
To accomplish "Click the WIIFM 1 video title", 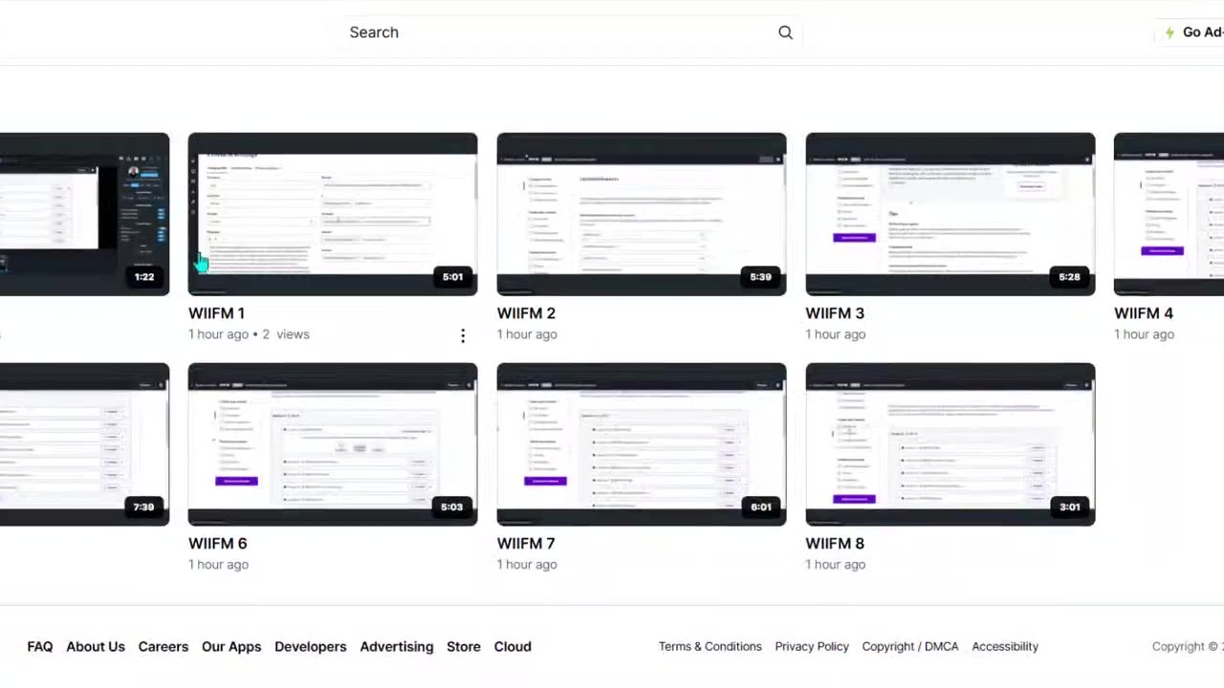I will [216, 313].
